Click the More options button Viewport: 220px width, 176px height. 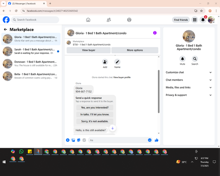pos(135,50)
